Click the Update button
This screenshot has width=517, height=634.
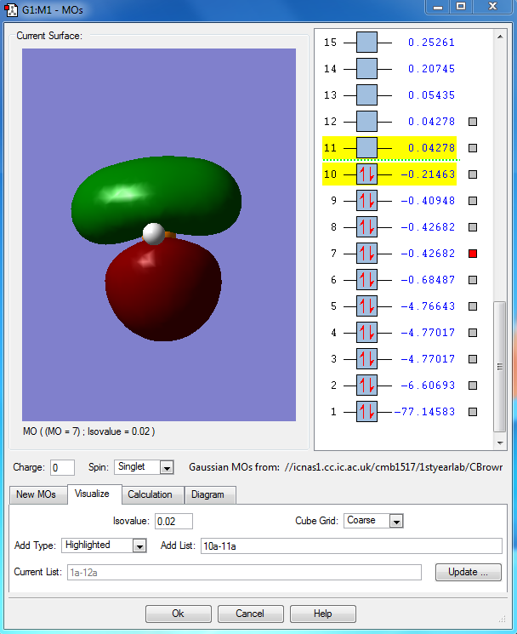tap(469, 572)
